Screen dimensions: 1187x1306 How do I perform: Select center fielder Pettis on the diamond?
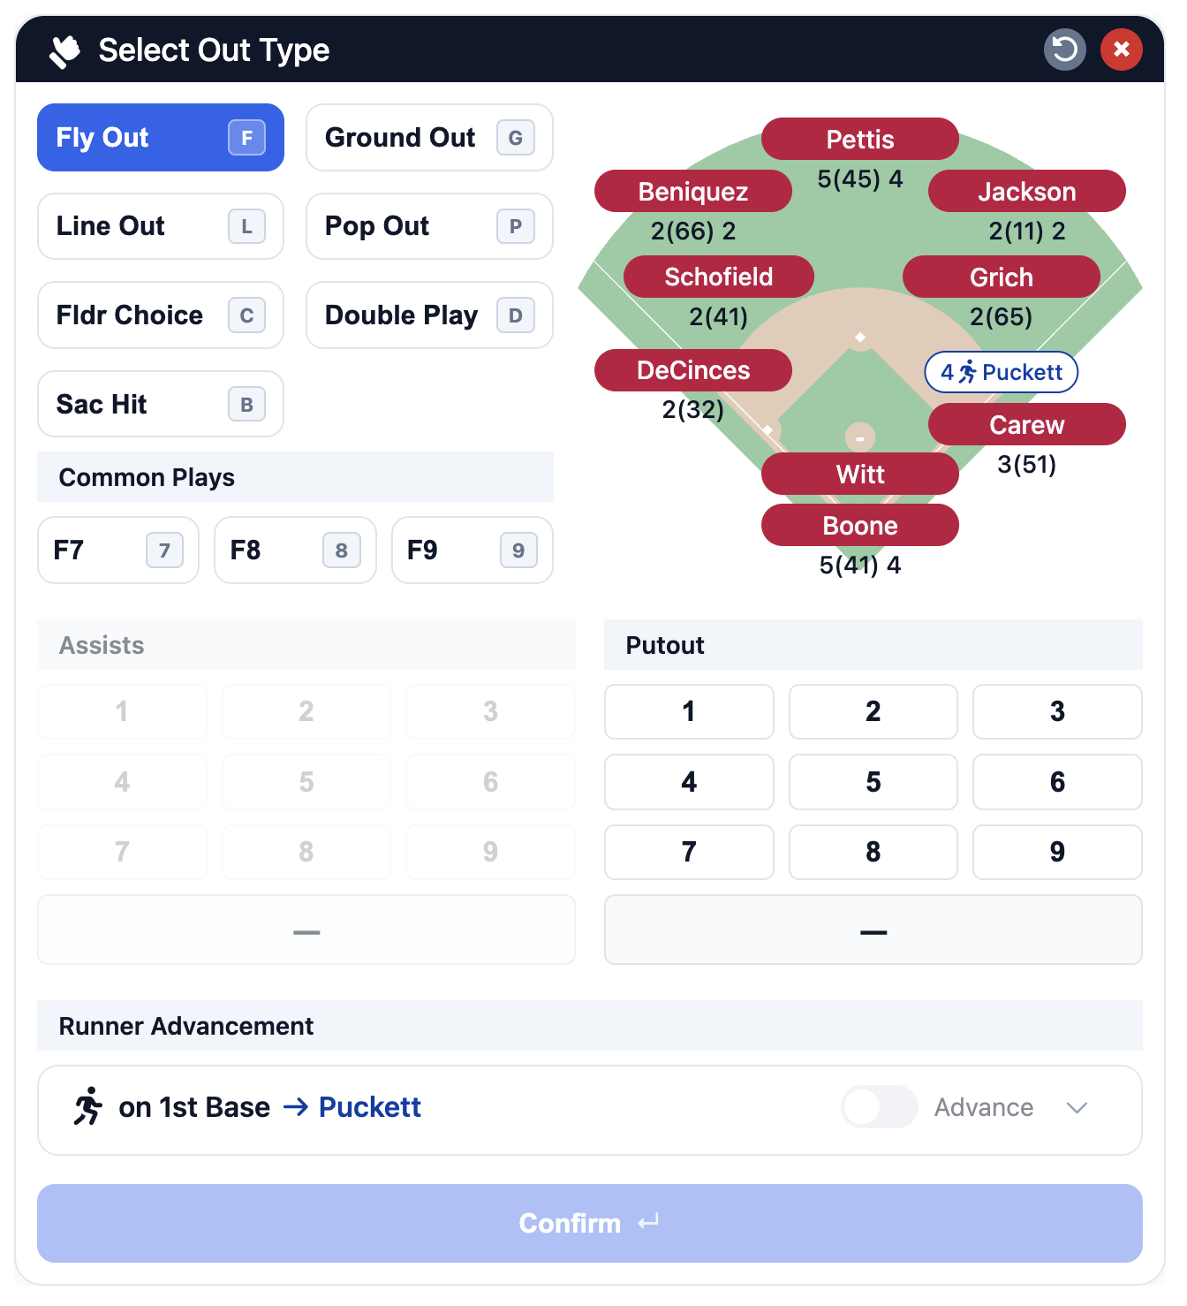coord(859,140)
